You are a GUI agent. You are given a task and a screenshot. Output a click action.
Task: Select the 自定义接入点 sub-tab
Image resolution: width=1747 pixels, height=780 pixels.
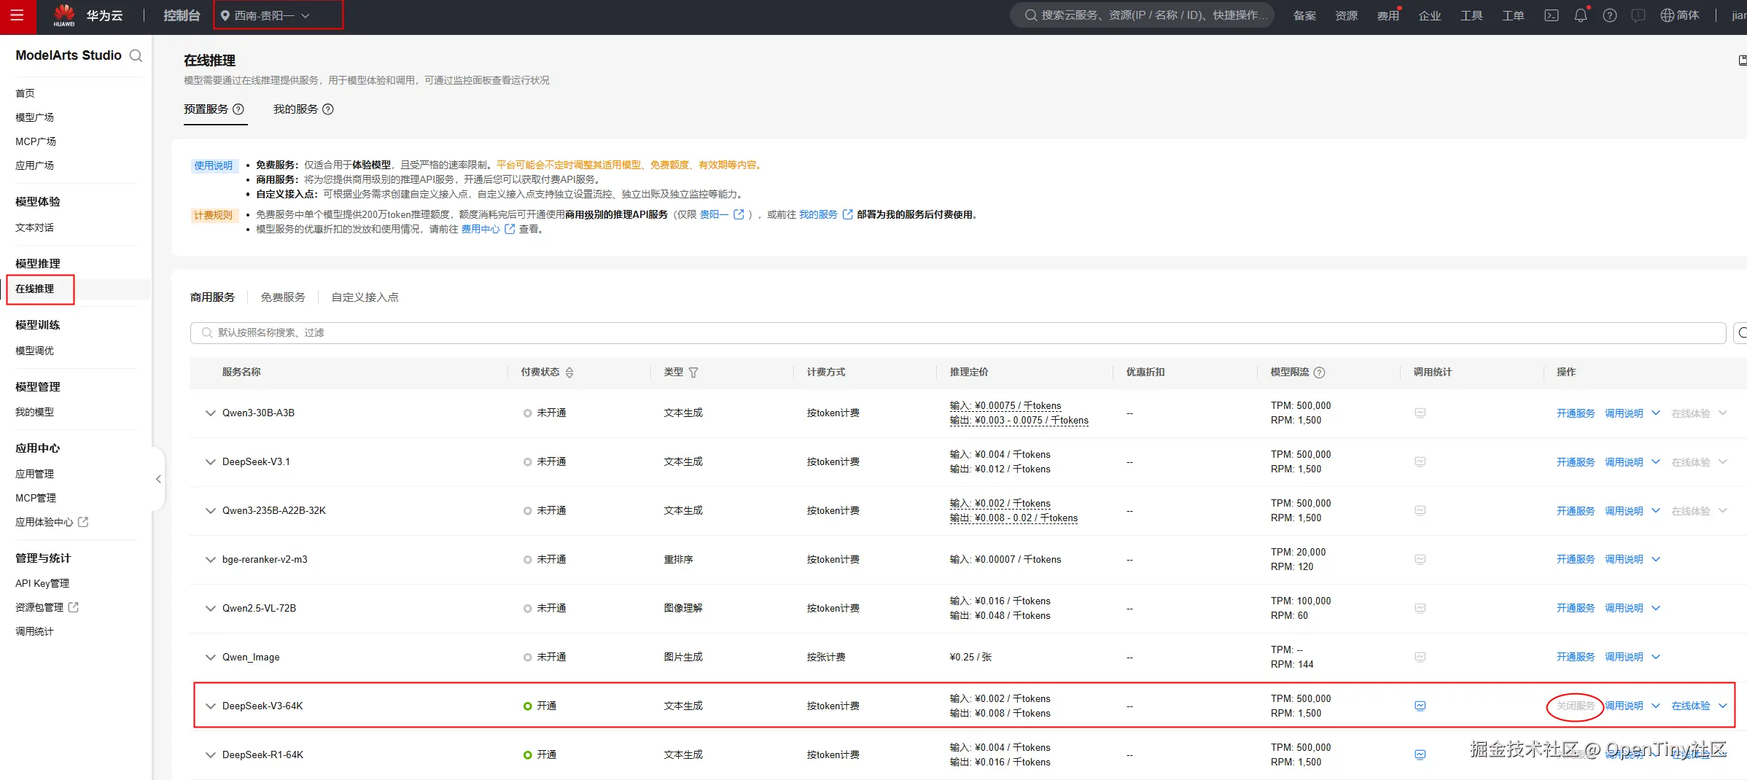pyautogui.click(x=365, y=297)
